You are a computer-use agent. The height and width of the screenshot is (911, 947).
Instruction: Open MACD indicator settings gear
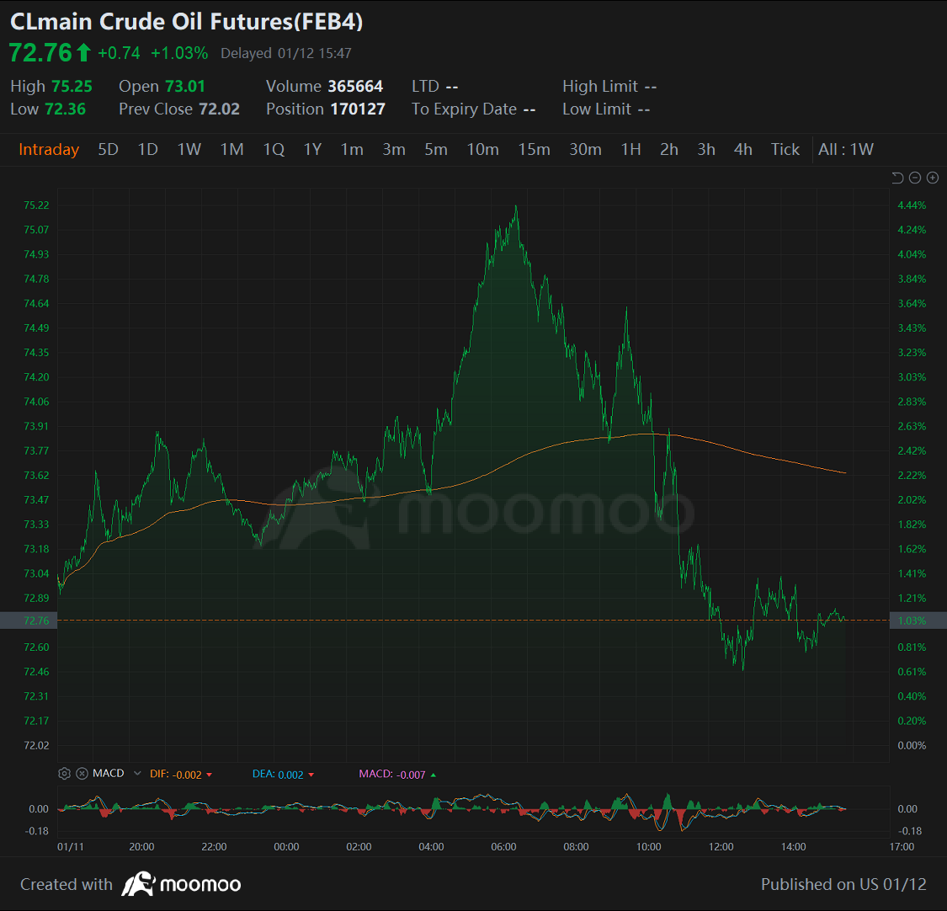(x=64, y=774)
